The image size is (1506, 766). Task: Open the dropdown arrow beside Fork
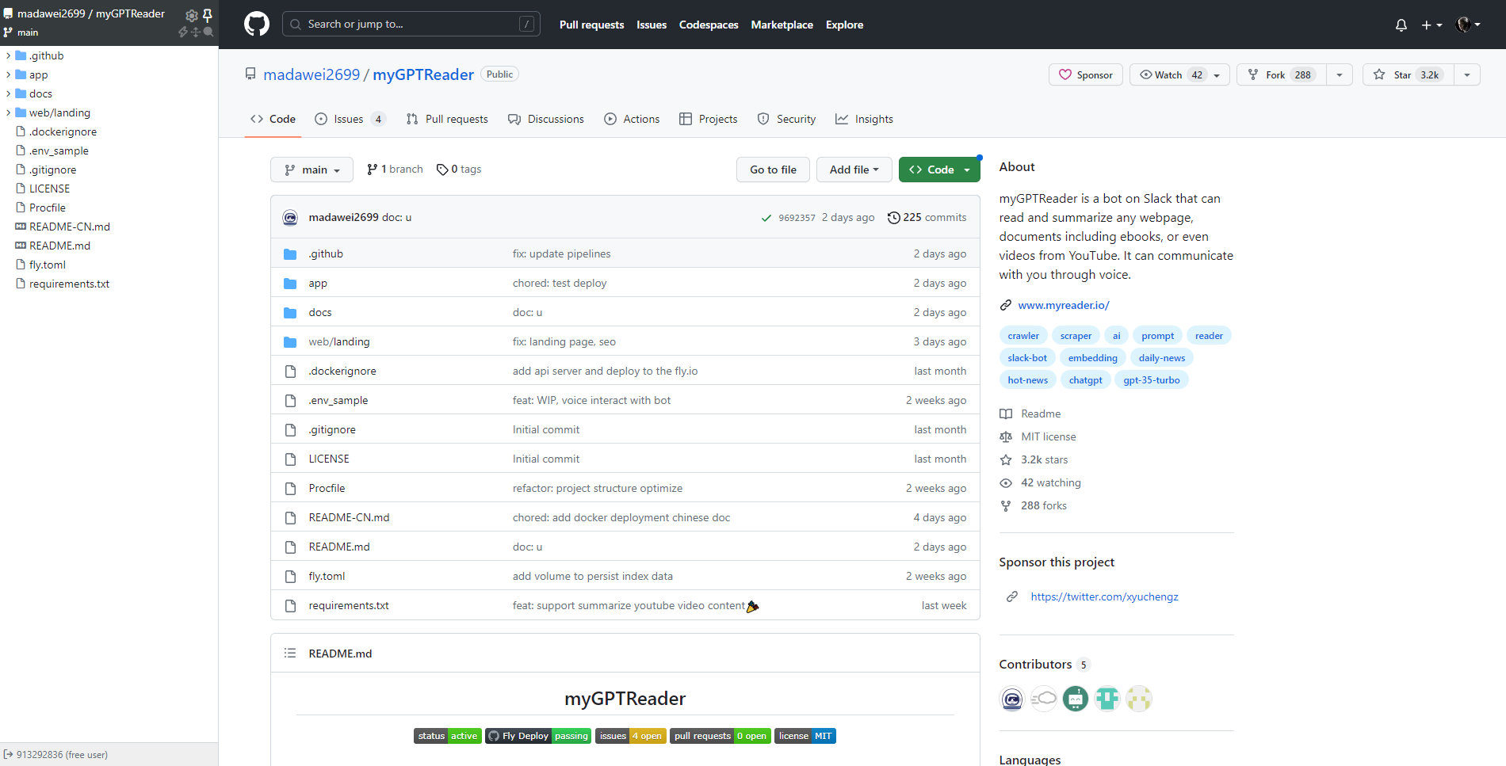tap(1340, 74)
